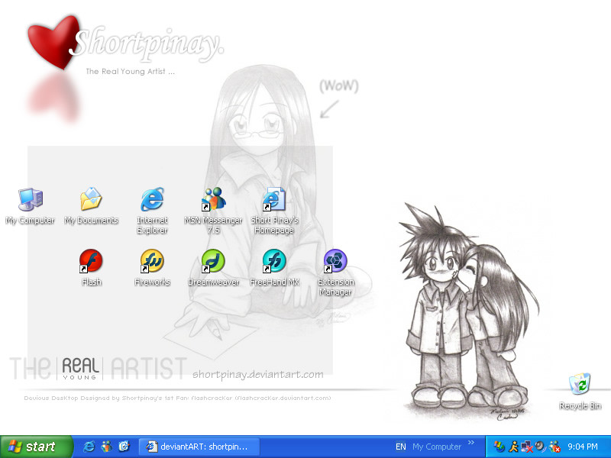Expand the My Computer toolbar chevron

471,443
